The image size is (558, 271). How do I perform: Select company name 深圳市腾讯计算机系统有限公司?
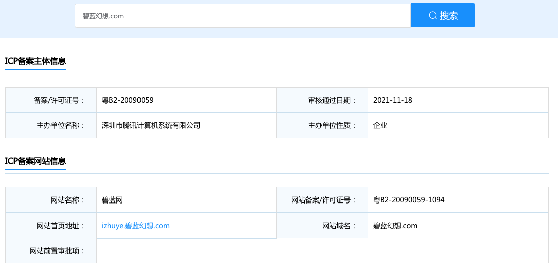click(151, 125)
